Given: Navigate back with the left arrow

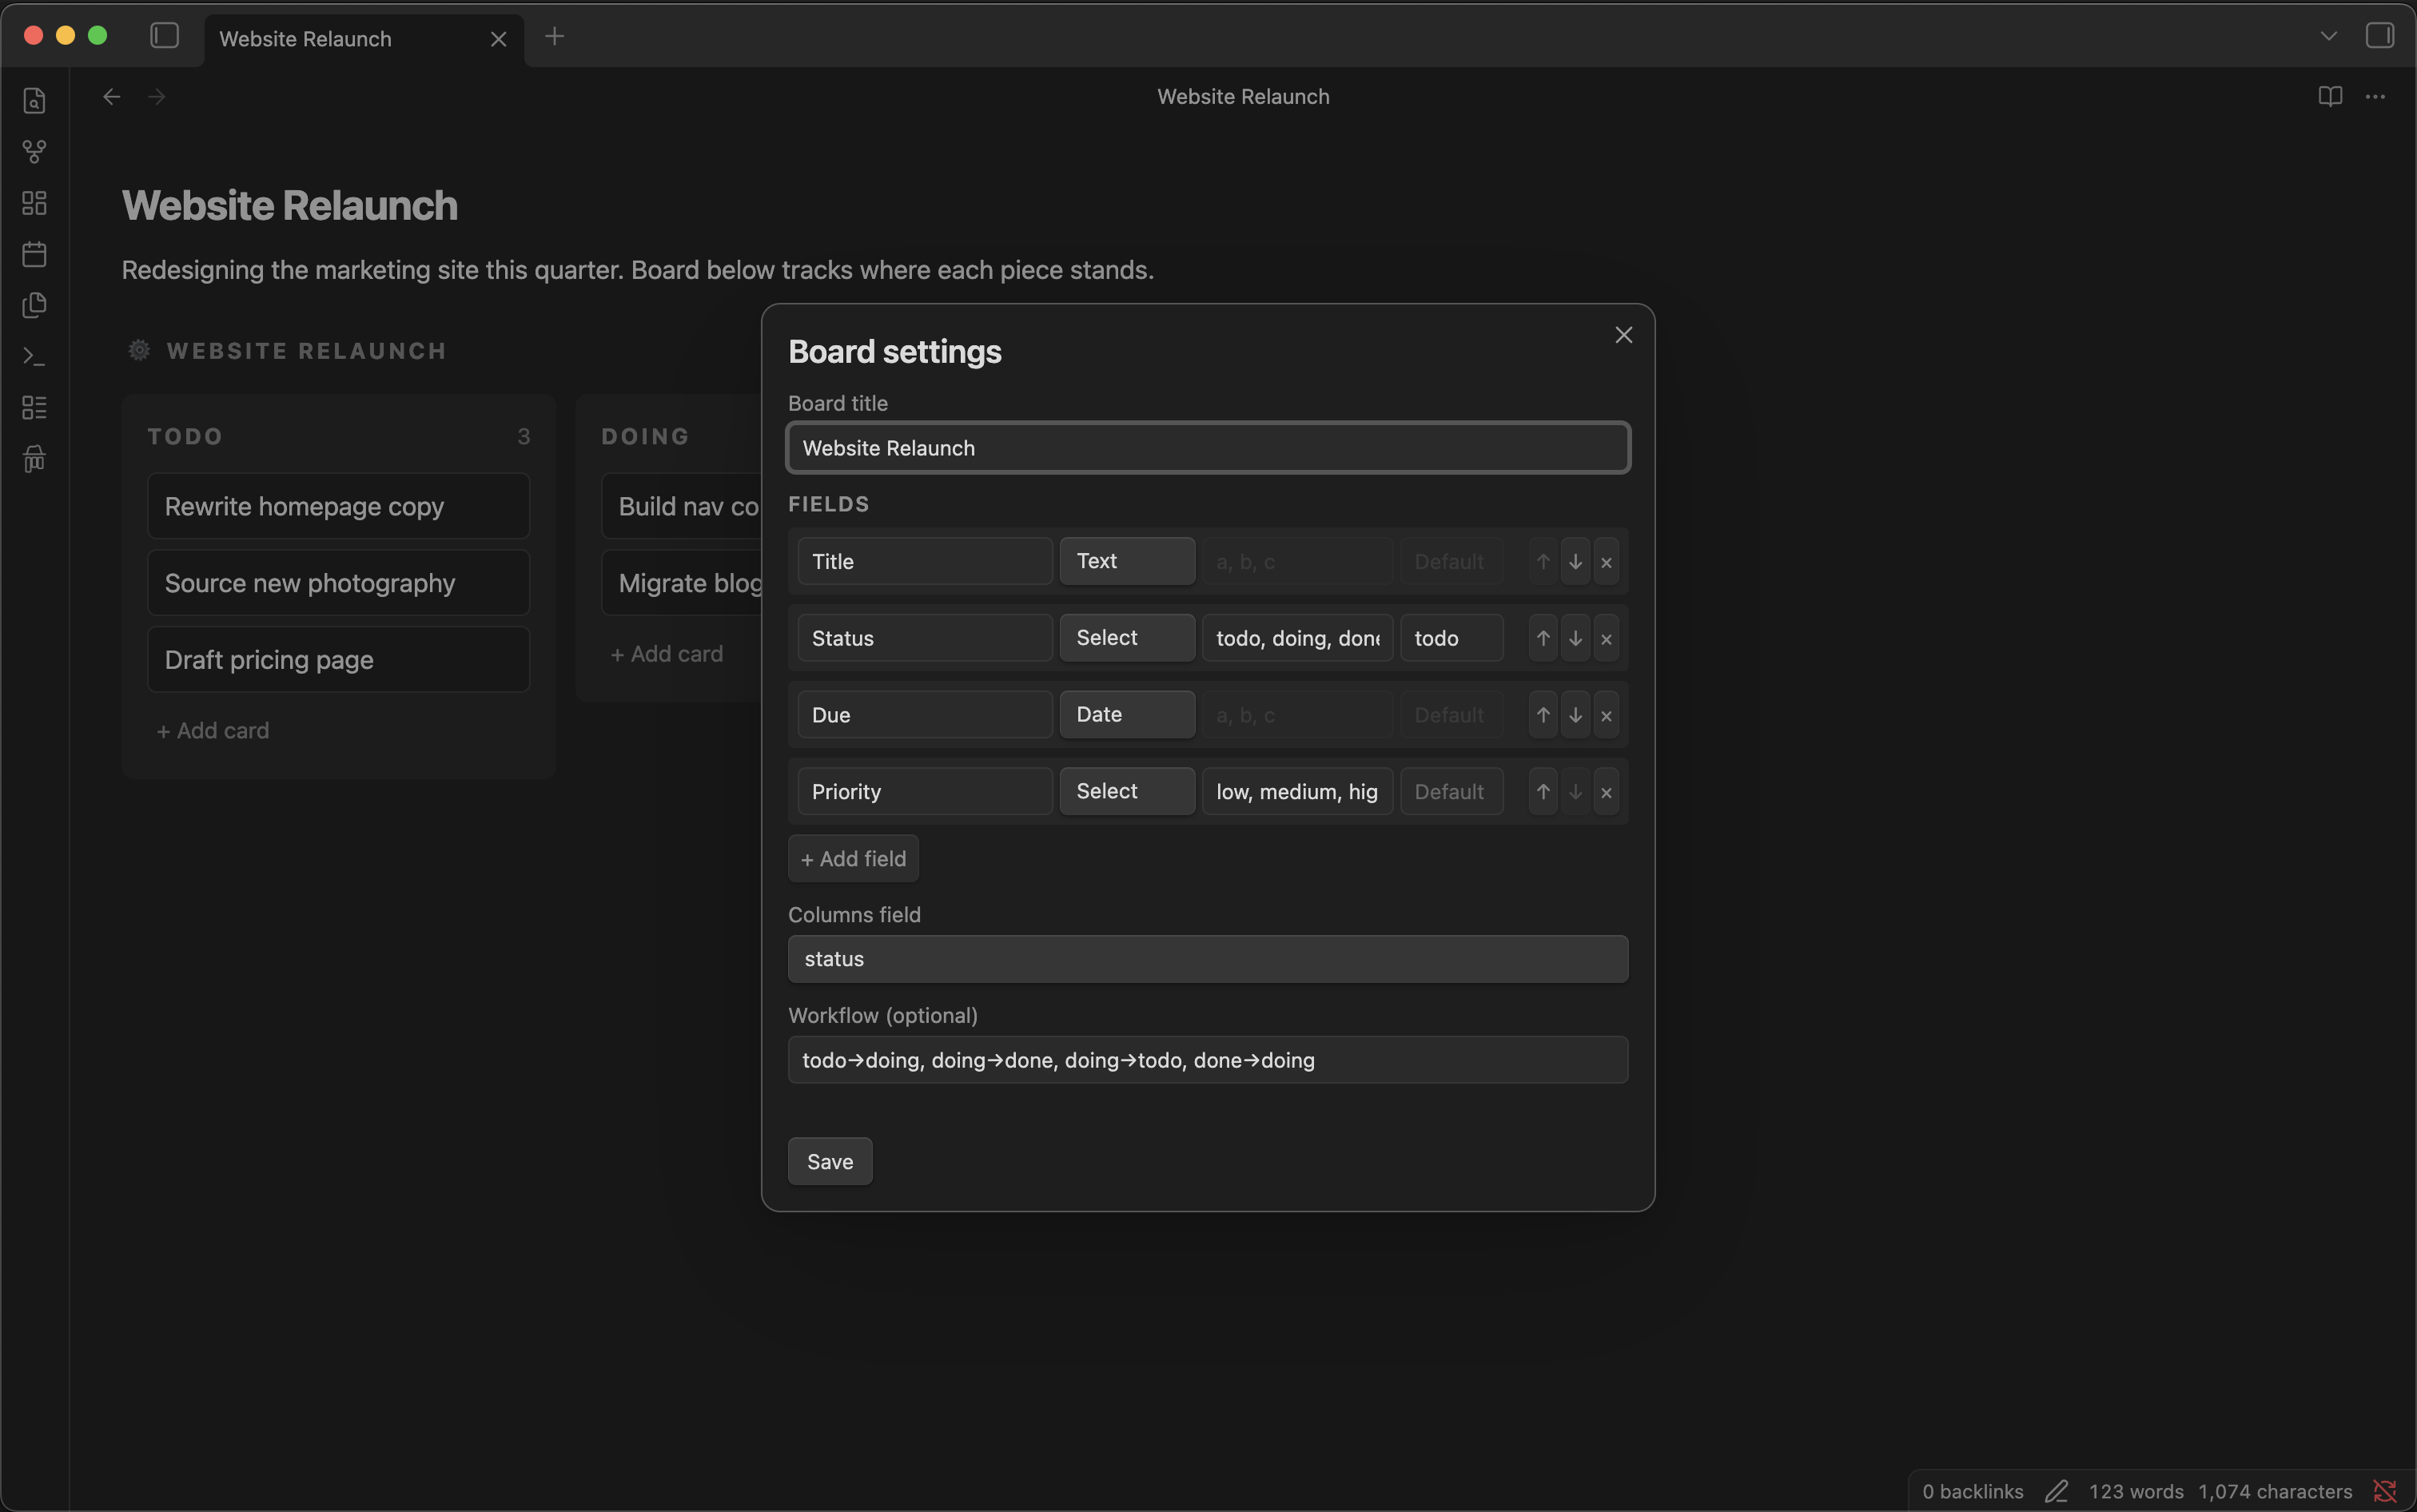Looking at the screenshot, I should click(x=112, y=97).
